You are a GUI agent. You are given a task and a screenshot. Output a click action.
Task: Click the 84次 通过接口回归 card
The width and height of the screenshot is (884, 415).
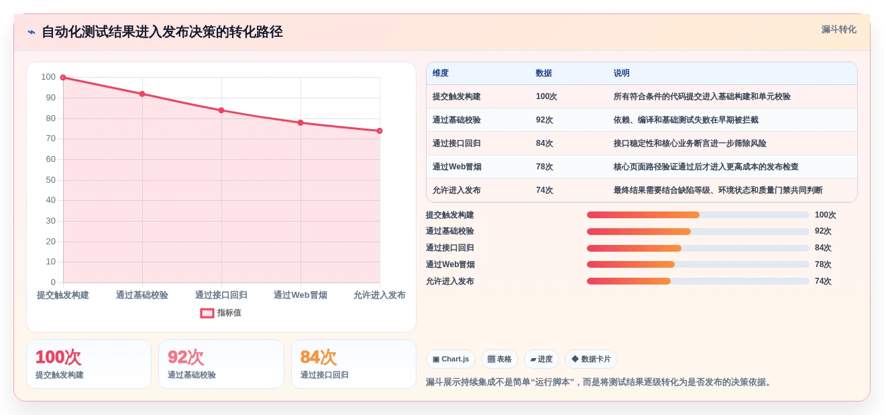(x=353, y=364)
